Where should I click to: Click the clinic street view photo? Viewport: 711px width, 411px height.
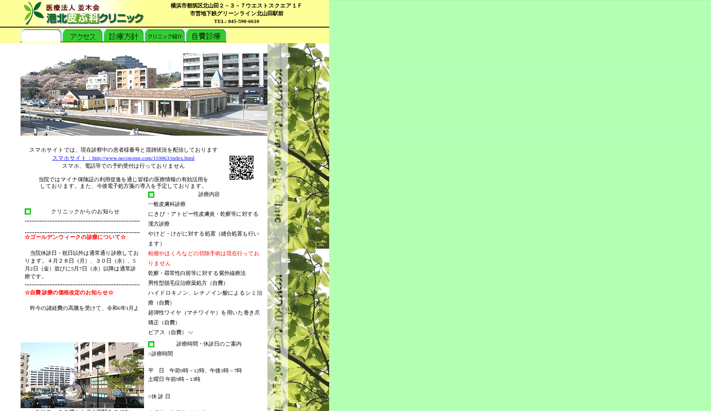click(x=82, y=375)
